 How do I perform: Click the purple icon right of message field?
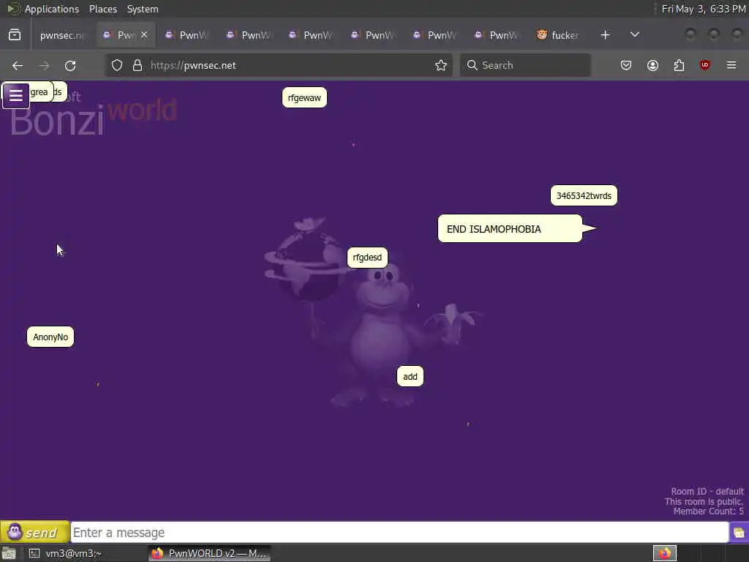(x=739, y=533)
